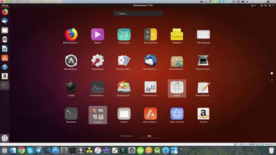Viewport: 276px width, 155px height.
Task: Open the Thunderbird mail client in the app grid
Action: point(150,61)
